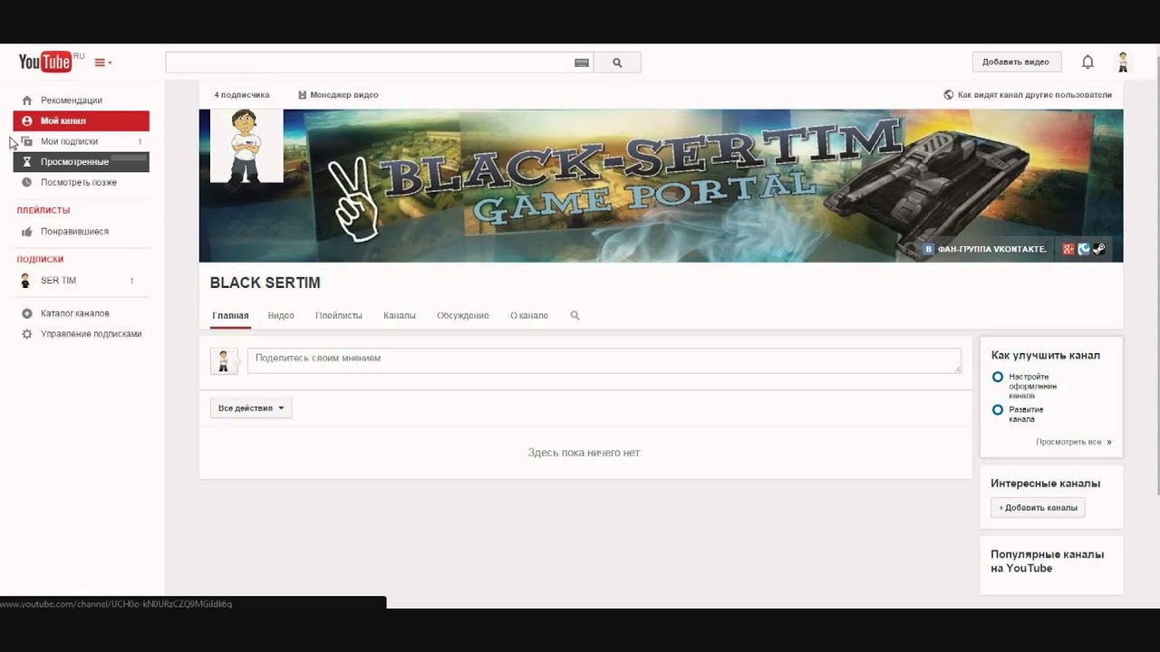Screen dimensions: 1160x652
Task: Click the Google+ icon on banner
Action: [1068, 249]
